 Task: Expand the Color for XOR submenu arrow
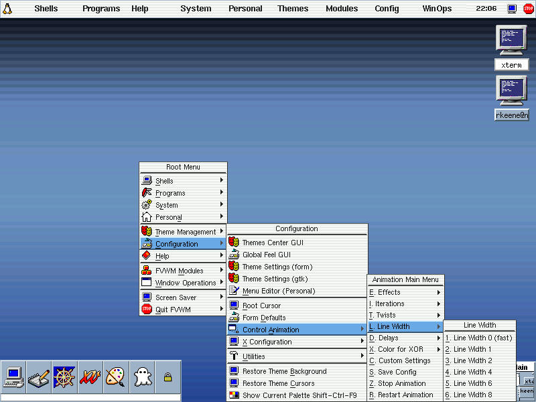439,349
